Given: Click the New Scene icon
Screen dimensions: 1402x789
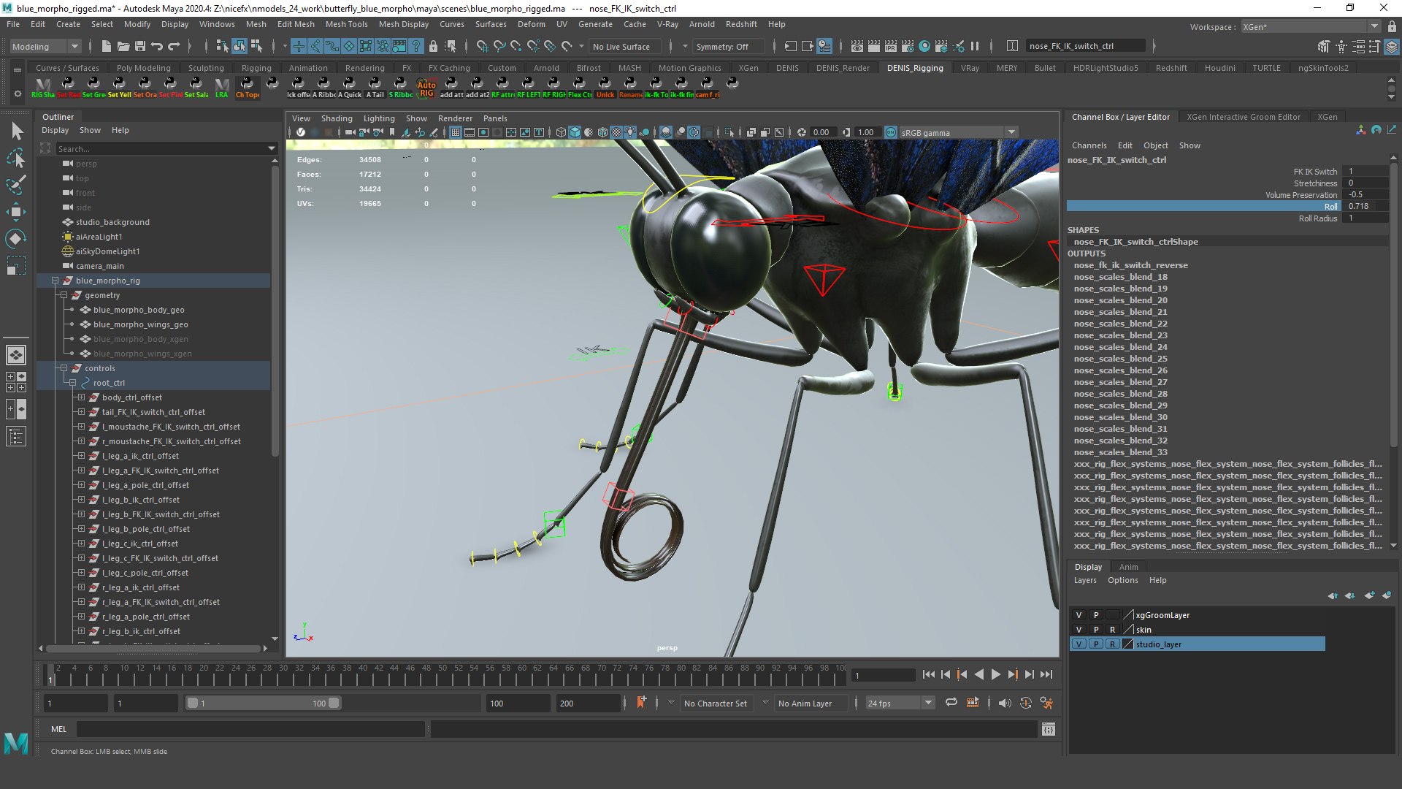Looking at the screenshot, I should point(106,46).
